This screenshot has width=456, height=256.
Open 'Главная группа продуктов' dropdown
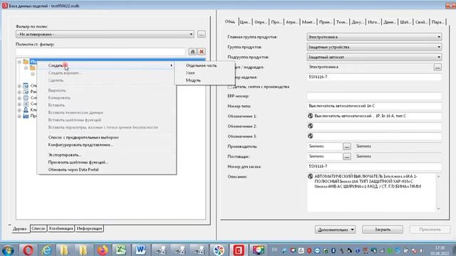[x=439, y=37]
